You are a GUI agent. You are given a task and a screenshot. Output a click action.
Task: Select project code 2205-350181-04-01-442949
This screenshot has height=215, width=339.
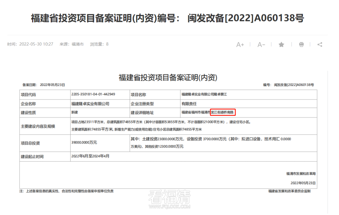coord(93,94)
